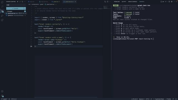The height and width of the screenshot is (100, 178).
Task: Split the terminal panel icon
Action: pyautogui.click(x=169, y=2)
